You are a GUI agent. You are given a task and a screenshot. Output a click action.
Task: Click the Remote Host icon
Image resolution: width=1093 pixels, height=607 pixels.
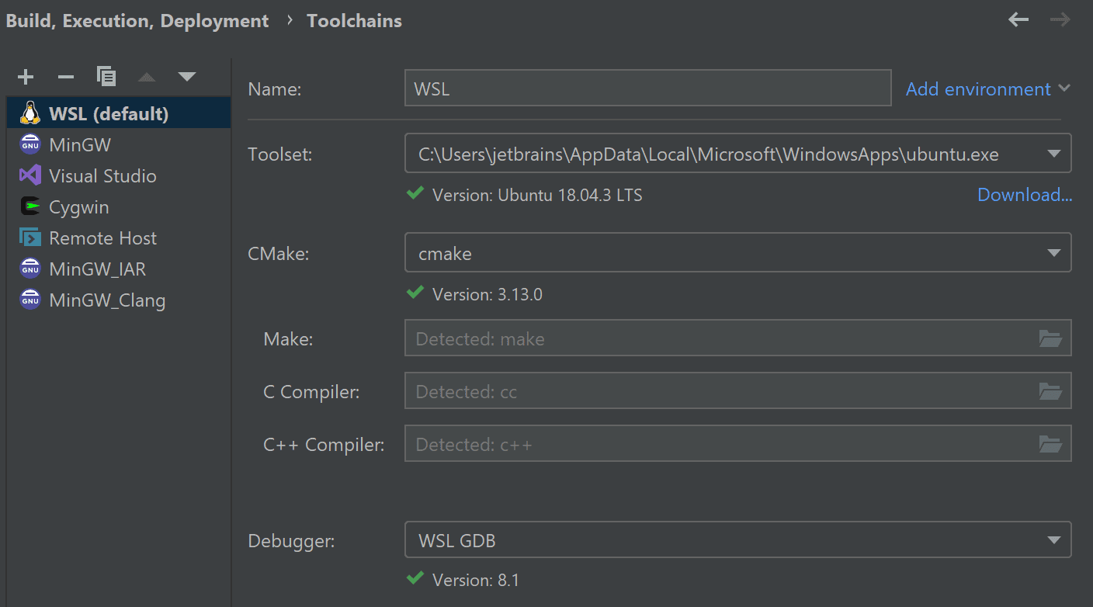[30, 238]
